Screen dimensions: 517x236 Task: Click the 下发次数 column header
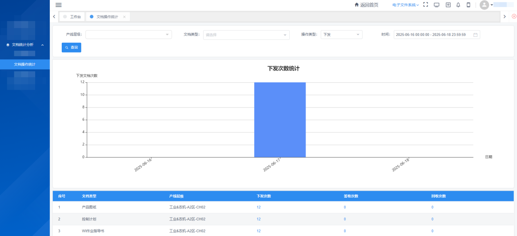264,196
